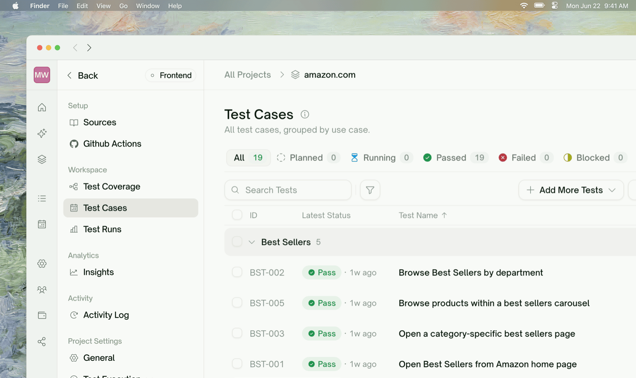Open test Browse Best Sellers by department
Image resolution: width=636 pixels, height=378 pixels.
(471, 272)
